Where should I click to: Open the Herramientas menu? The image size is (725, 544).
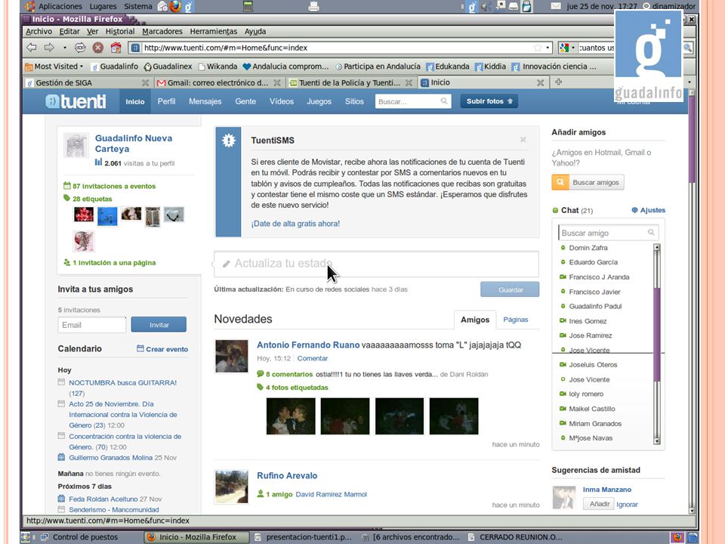pos(214,32)
